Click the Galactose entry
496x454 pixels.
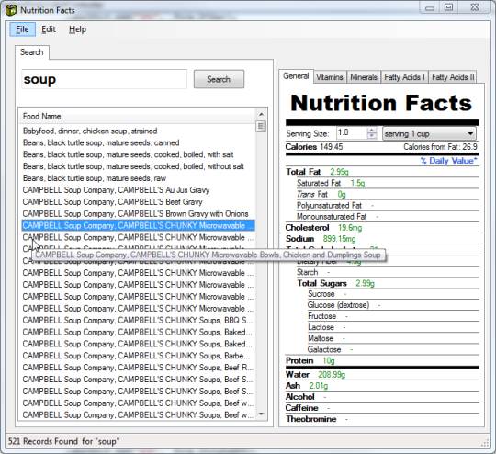(331, 349)
